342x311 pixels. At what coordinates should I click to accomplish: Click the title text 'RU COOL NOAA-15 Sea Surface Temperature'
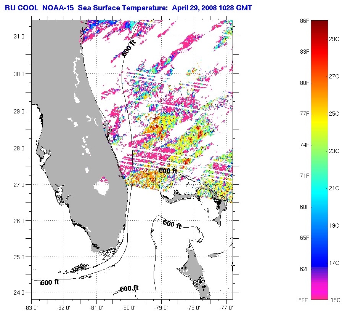[87, 8]
